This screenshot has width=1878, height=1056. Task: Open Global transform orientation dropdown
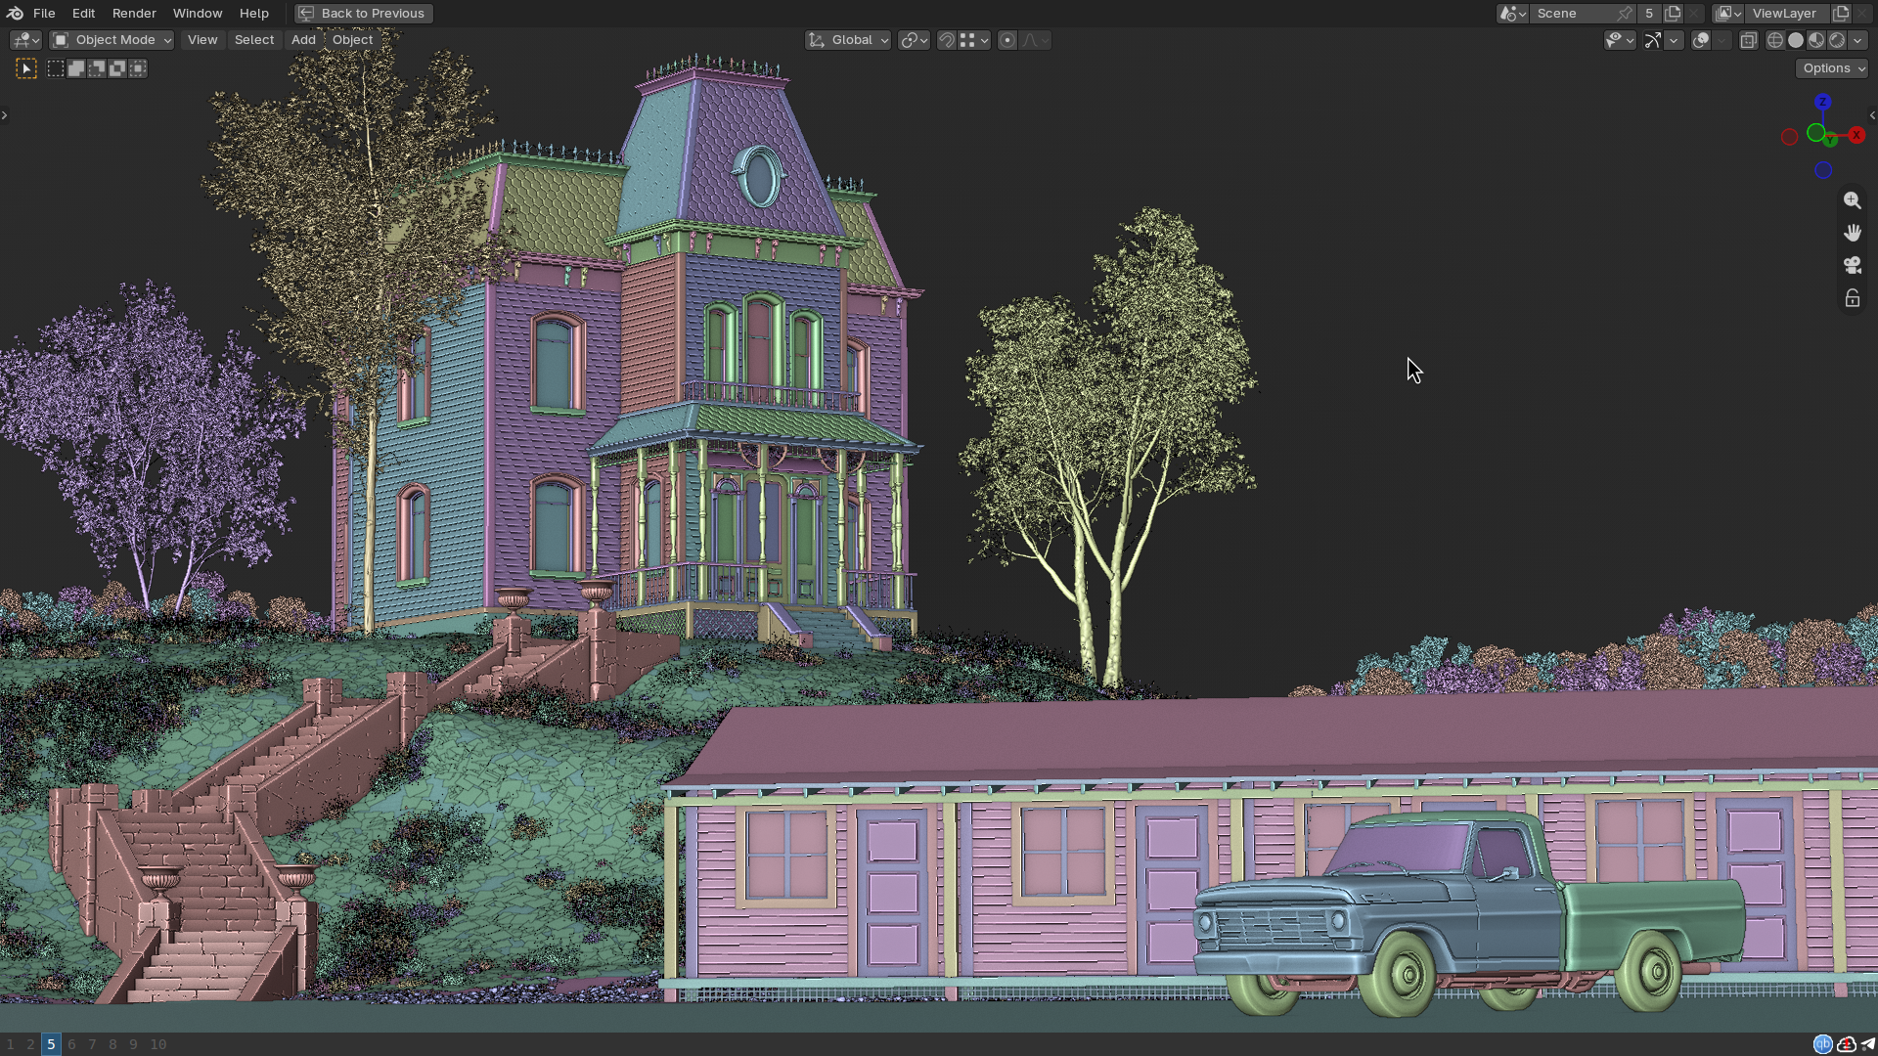(x=847, y=40)
